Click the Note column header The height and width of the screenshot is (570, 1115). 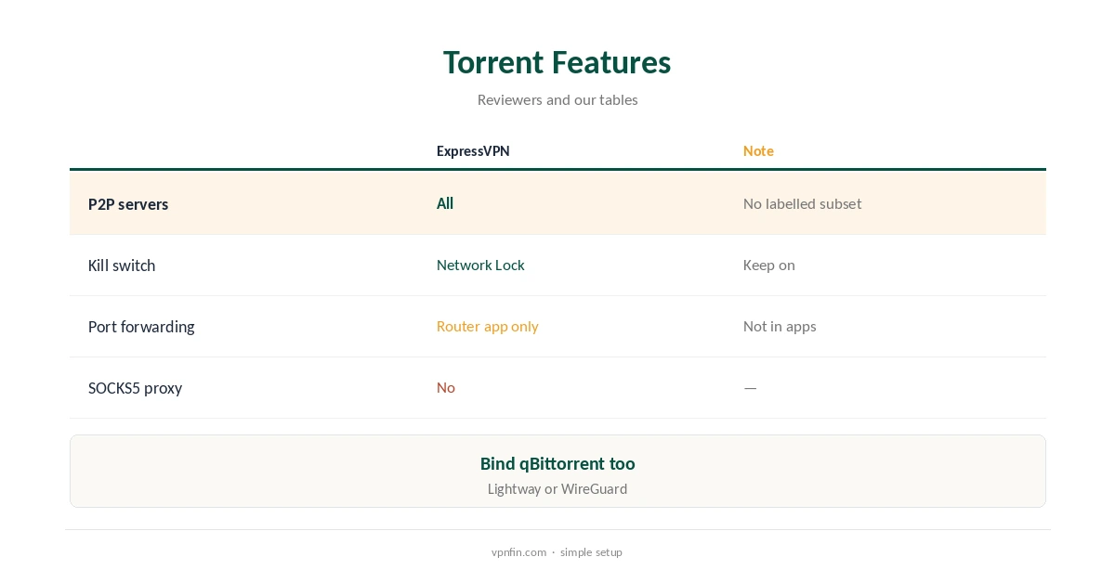point(758,151)
